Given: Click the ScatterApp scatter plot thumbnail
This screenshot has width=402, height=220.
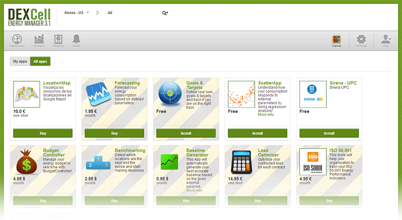Looking at the screenshot, I should tap(241, 94).
